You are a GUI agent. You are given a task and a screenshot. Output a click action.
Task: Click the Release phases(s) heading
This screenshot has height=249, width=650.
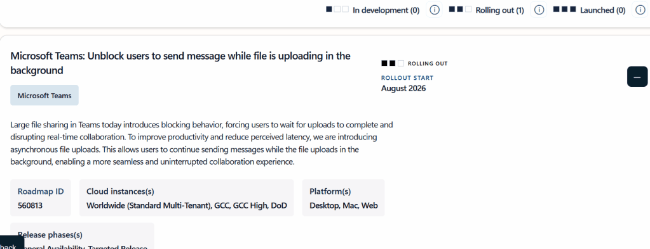click(50, 235)
